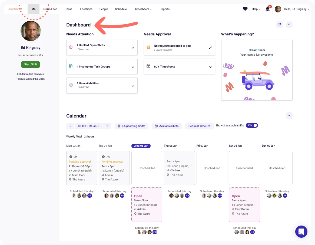This screenshot has height=245, width=315.
Task: Open the chat bubble in the bottom corner
Action: 301,231
